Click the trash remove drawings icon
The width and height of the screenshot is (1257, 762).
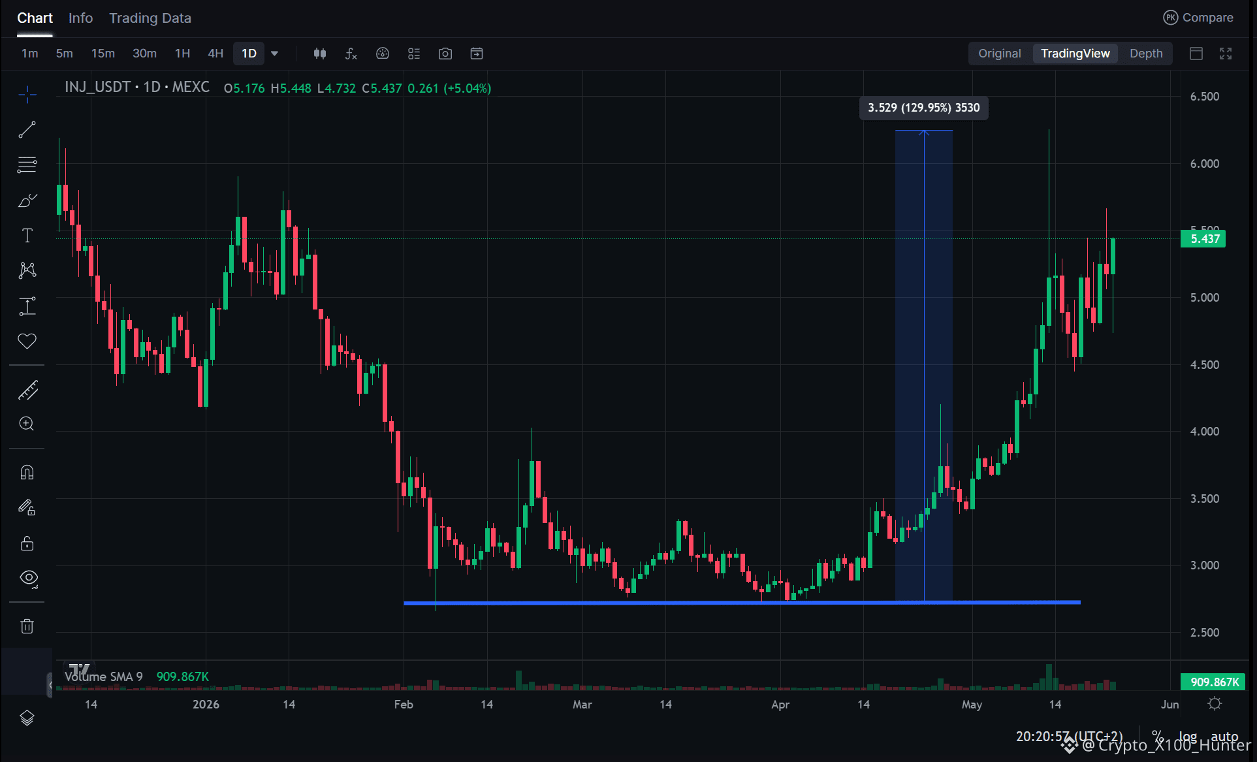pyautogui.click(x=27, y=626)
